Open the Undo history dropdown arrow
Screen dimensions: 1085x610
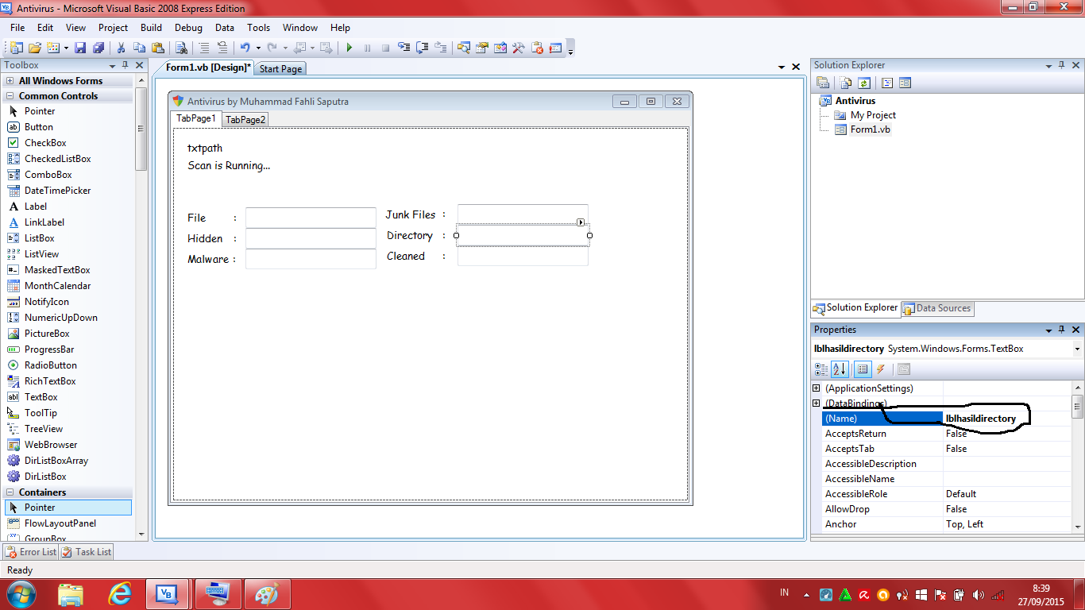coord(257,48)
